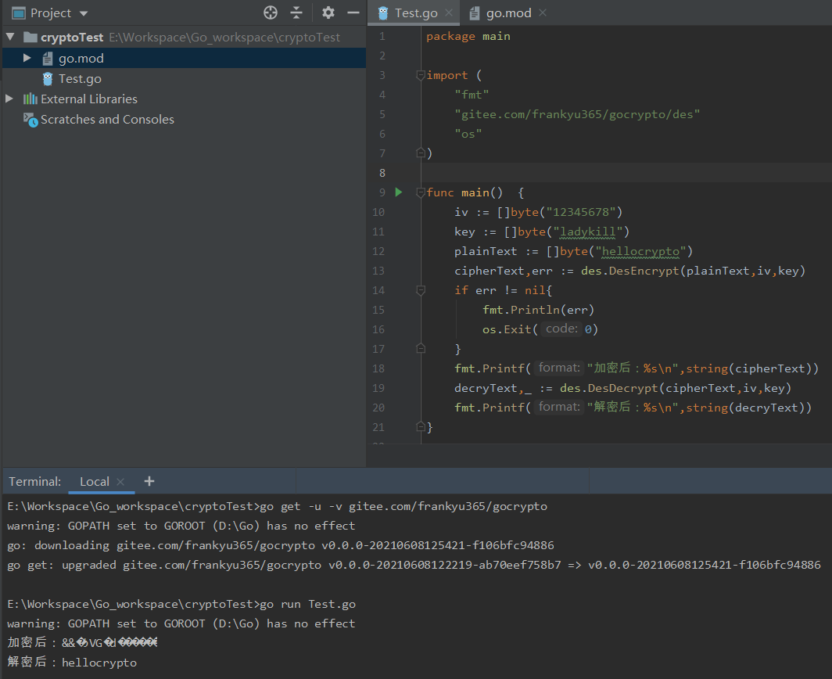Viewport: 832px width, 679px height.
Task: Click the cryptoTest folder icon
Action: [30, 38]
